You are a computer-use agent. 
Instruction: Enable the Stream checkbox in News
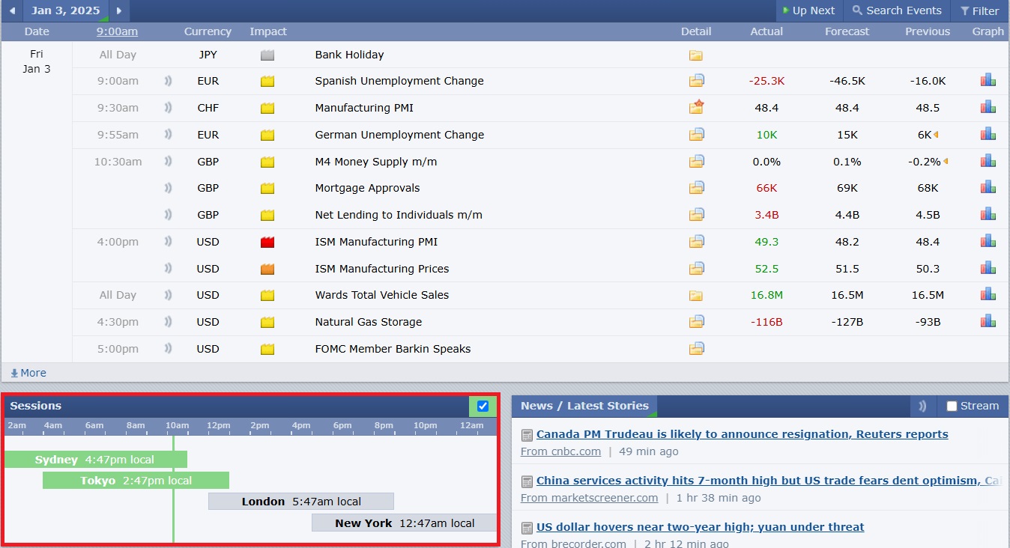pyautogui.click(x=952, y=406)
